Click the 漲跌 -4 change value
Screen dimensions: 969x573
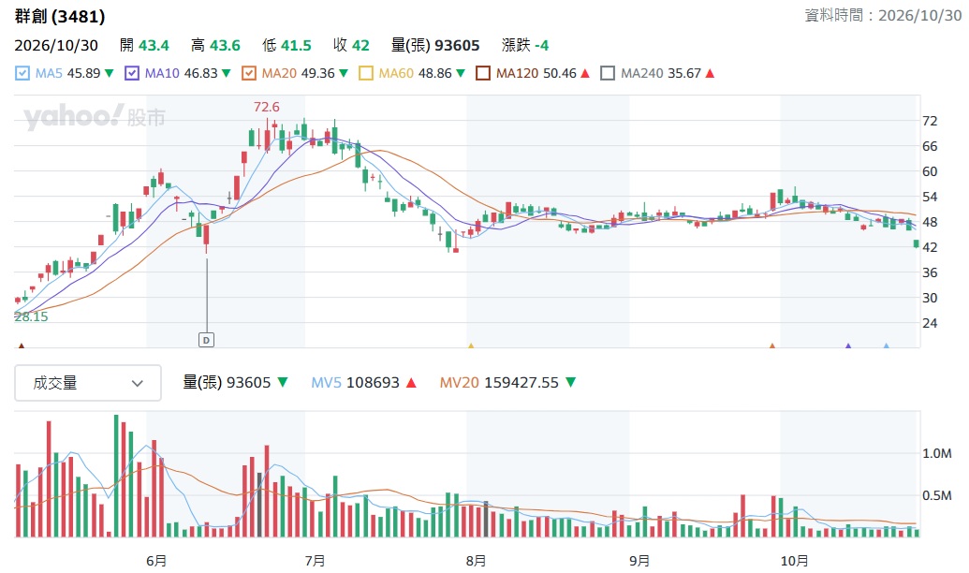pyautogui.click(x=525, y=45)
